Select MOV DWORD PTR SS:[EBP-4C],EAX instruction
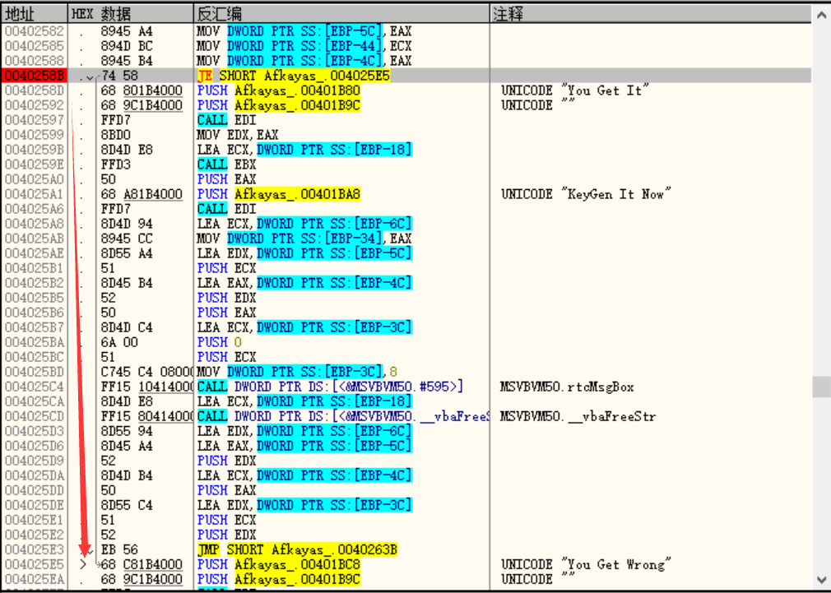This screenshot has height=593, width=831. pos(304,61)
